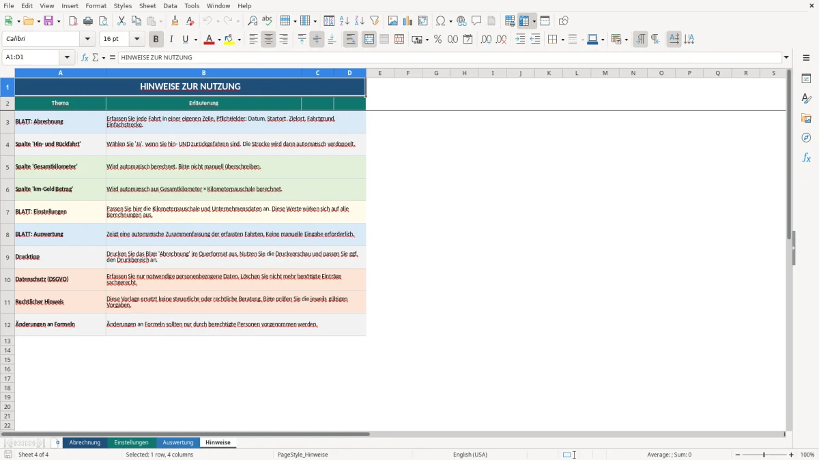819x460 pixels.
Task: Click Sort Ascending icon
Action: click(x=344, y=21)
